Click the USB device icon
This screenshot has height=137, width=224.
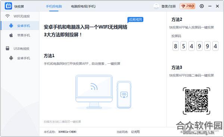(x=7, y=48)
